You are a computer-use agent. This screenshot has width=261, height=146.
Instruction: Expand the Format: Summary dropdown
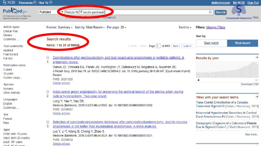[59, 27]
